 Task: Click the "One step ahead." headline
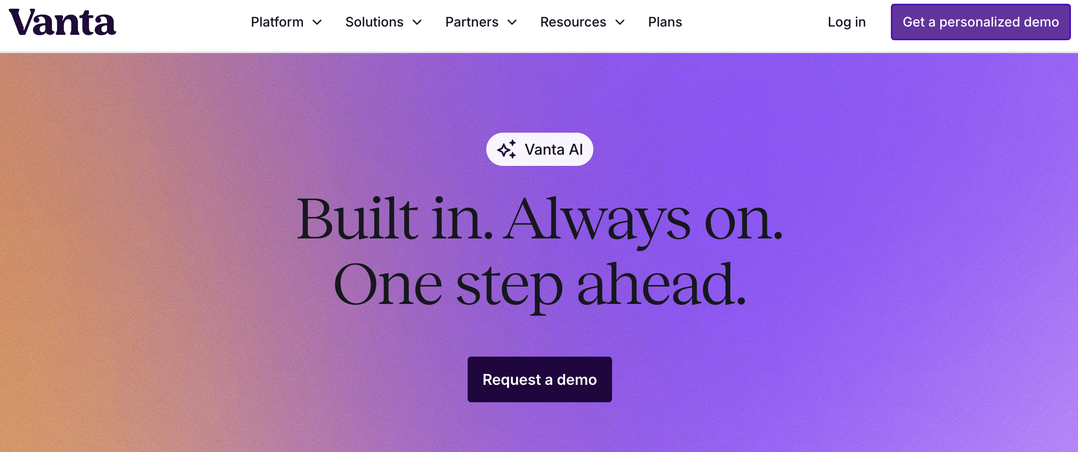pos(539,284)
